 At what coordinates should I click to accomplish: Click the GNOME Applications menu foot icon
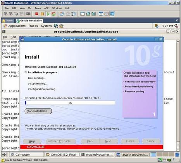point(5,26)
